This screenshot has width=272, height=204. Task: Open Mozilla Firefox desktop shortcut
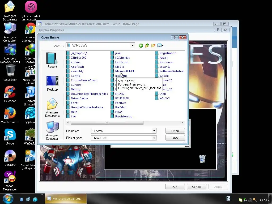(x=10, y=116)
